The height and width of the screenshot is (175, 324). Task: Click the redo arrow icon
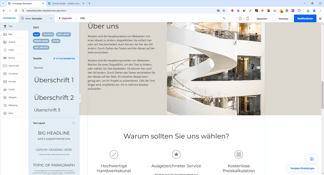(x=232, y=19)
